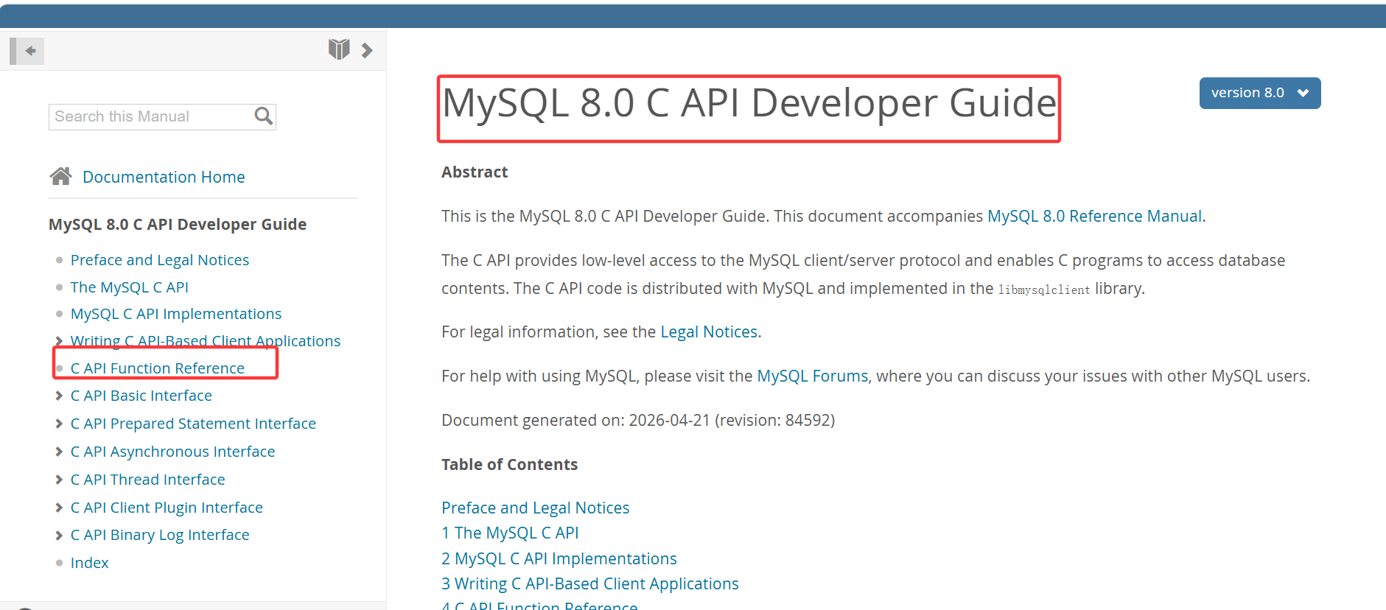1386x610 pixels.
Task: Visit the MySQL Forums link
Action: pos(813,376)
